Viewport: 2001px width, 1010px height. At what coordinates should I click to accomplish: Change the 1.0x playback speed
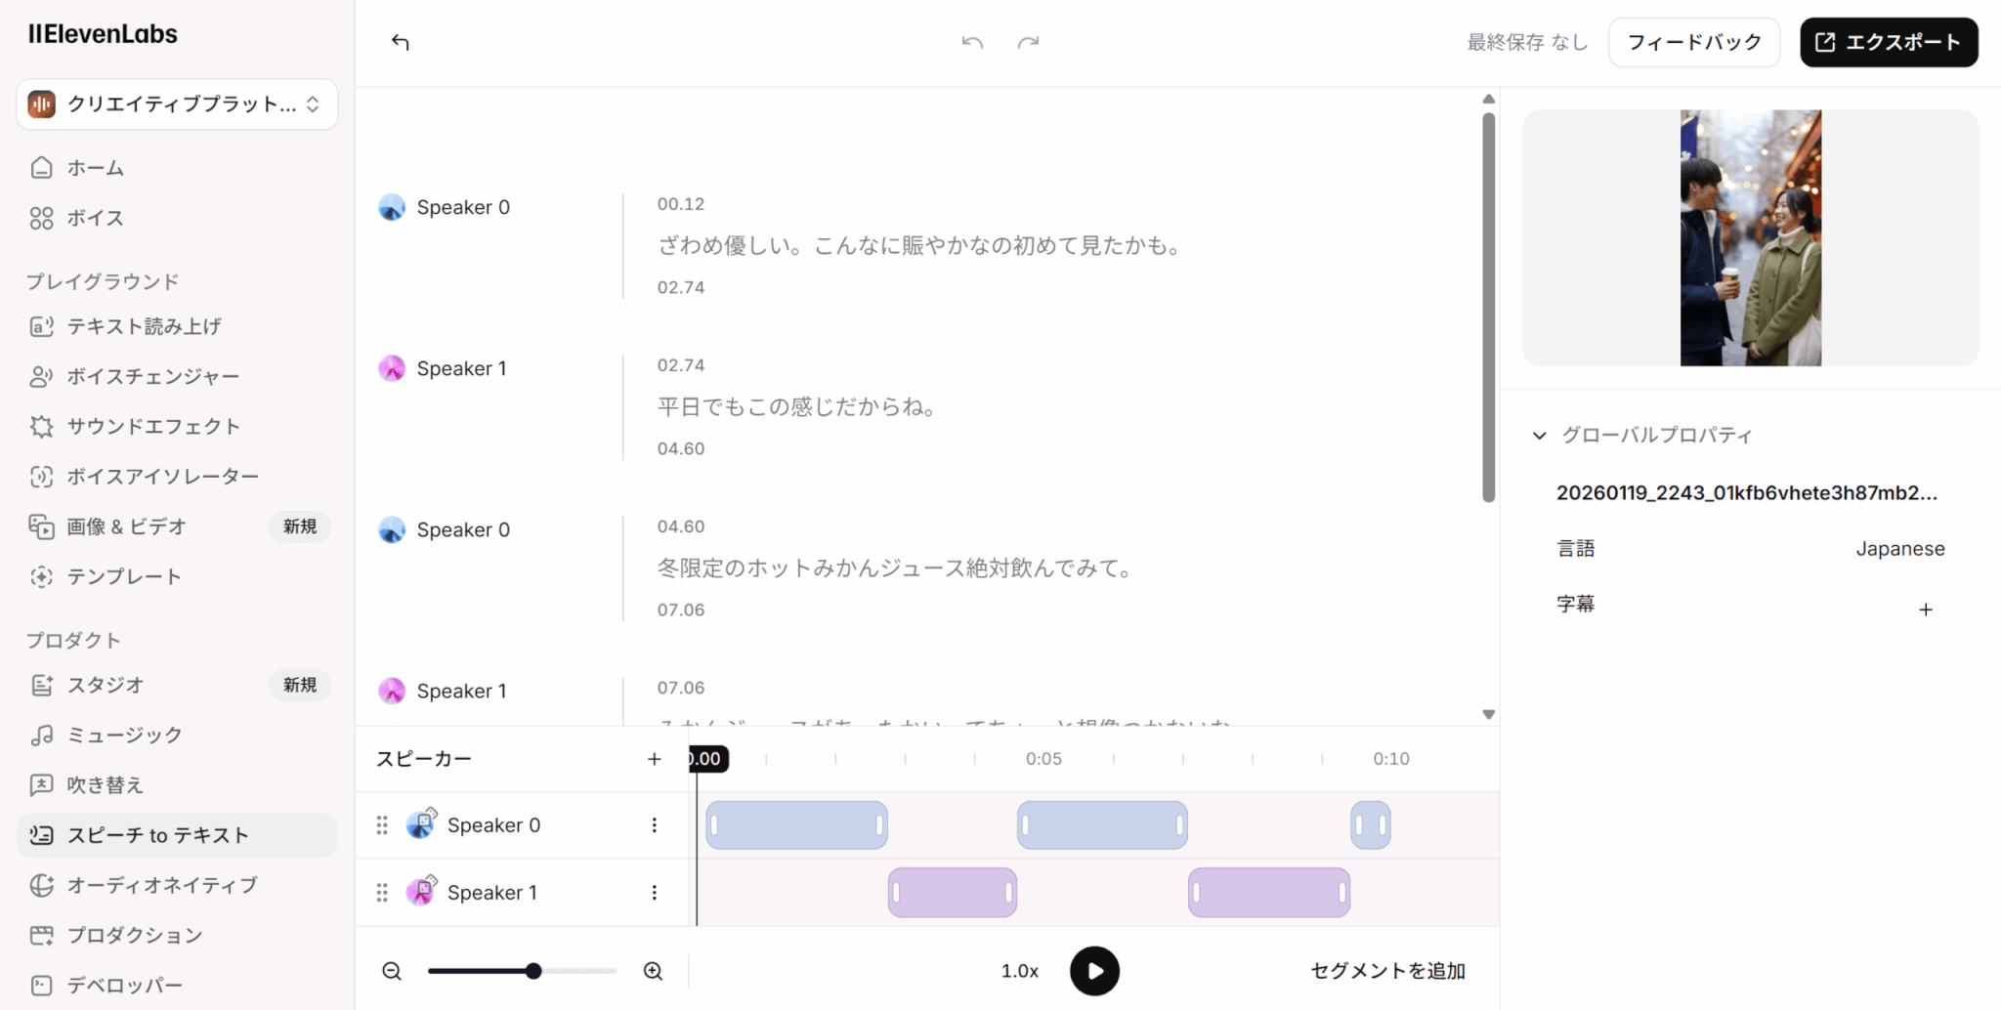pos(1019,971)
